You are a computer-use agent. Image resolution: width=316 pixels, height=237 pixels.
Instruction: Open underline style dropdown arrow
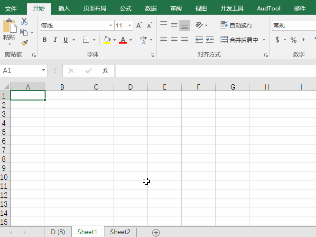(x=74, y=40)
